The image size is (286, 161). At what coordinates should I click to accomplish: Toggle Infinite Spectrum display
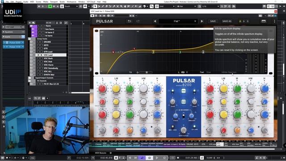[229, 72]
